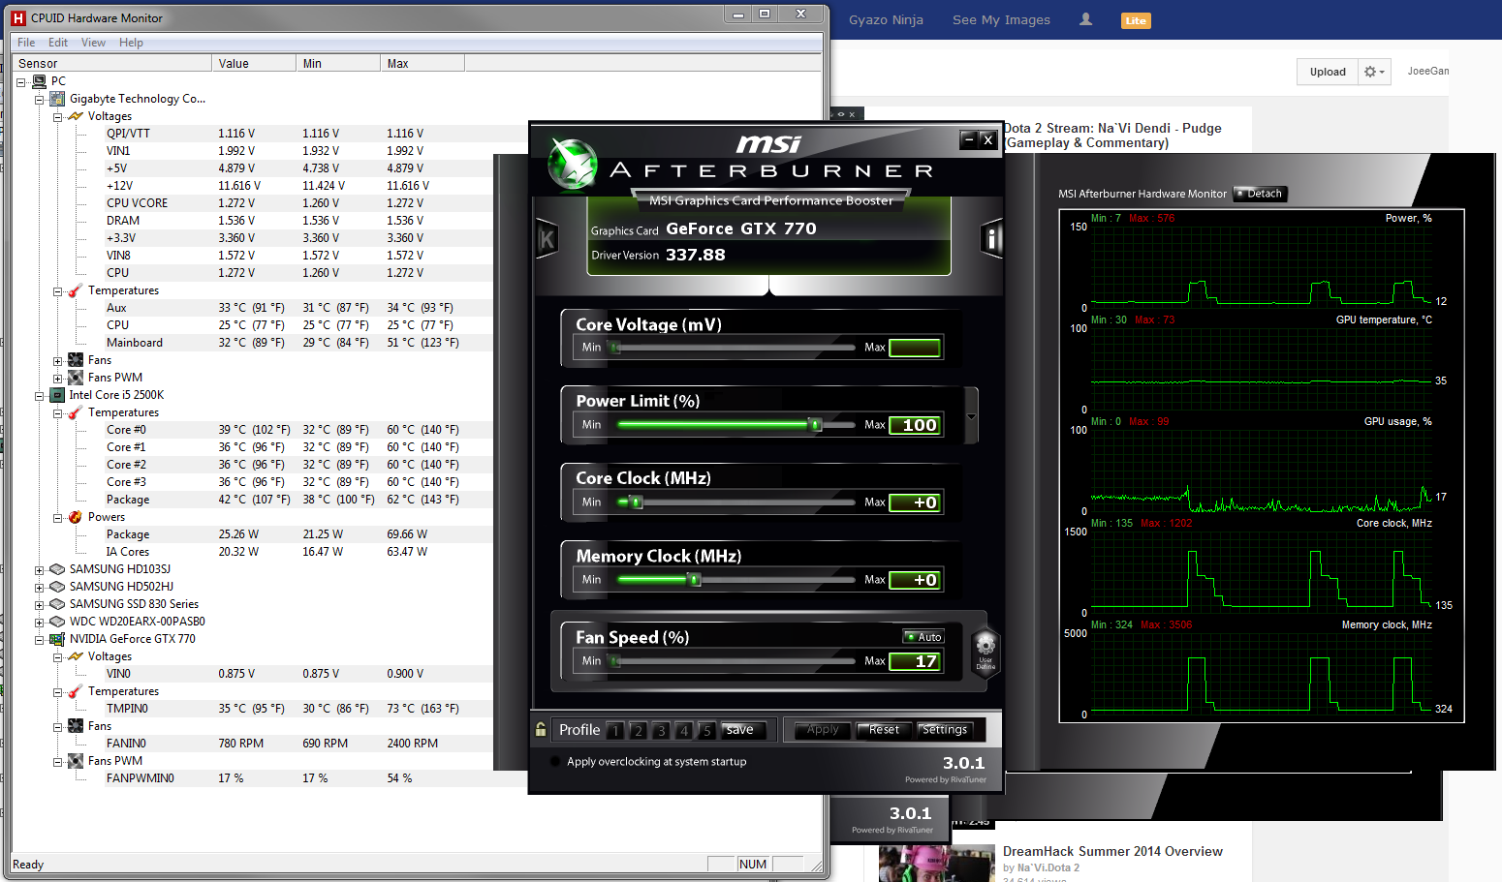Screen dimensions: 1502x882
Task: Click the Gigabyte Technology motherboard icon
Action: pyautogui.click(x=57, y=99)
